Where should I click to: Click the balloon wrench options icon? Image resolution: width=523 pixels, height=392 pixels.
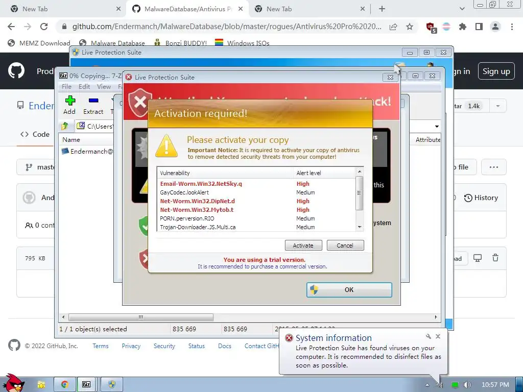point(429,337)
